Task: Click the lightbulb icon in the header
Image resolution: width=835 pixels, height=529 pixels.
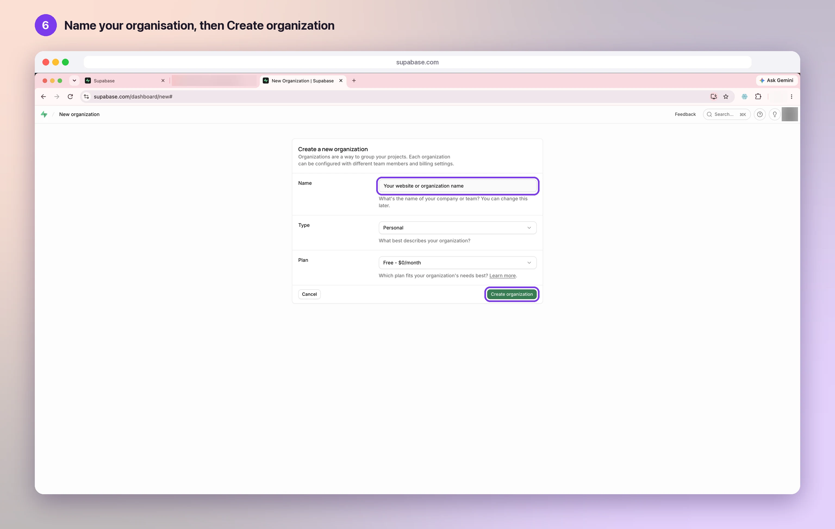Action: tap(775, 114)
